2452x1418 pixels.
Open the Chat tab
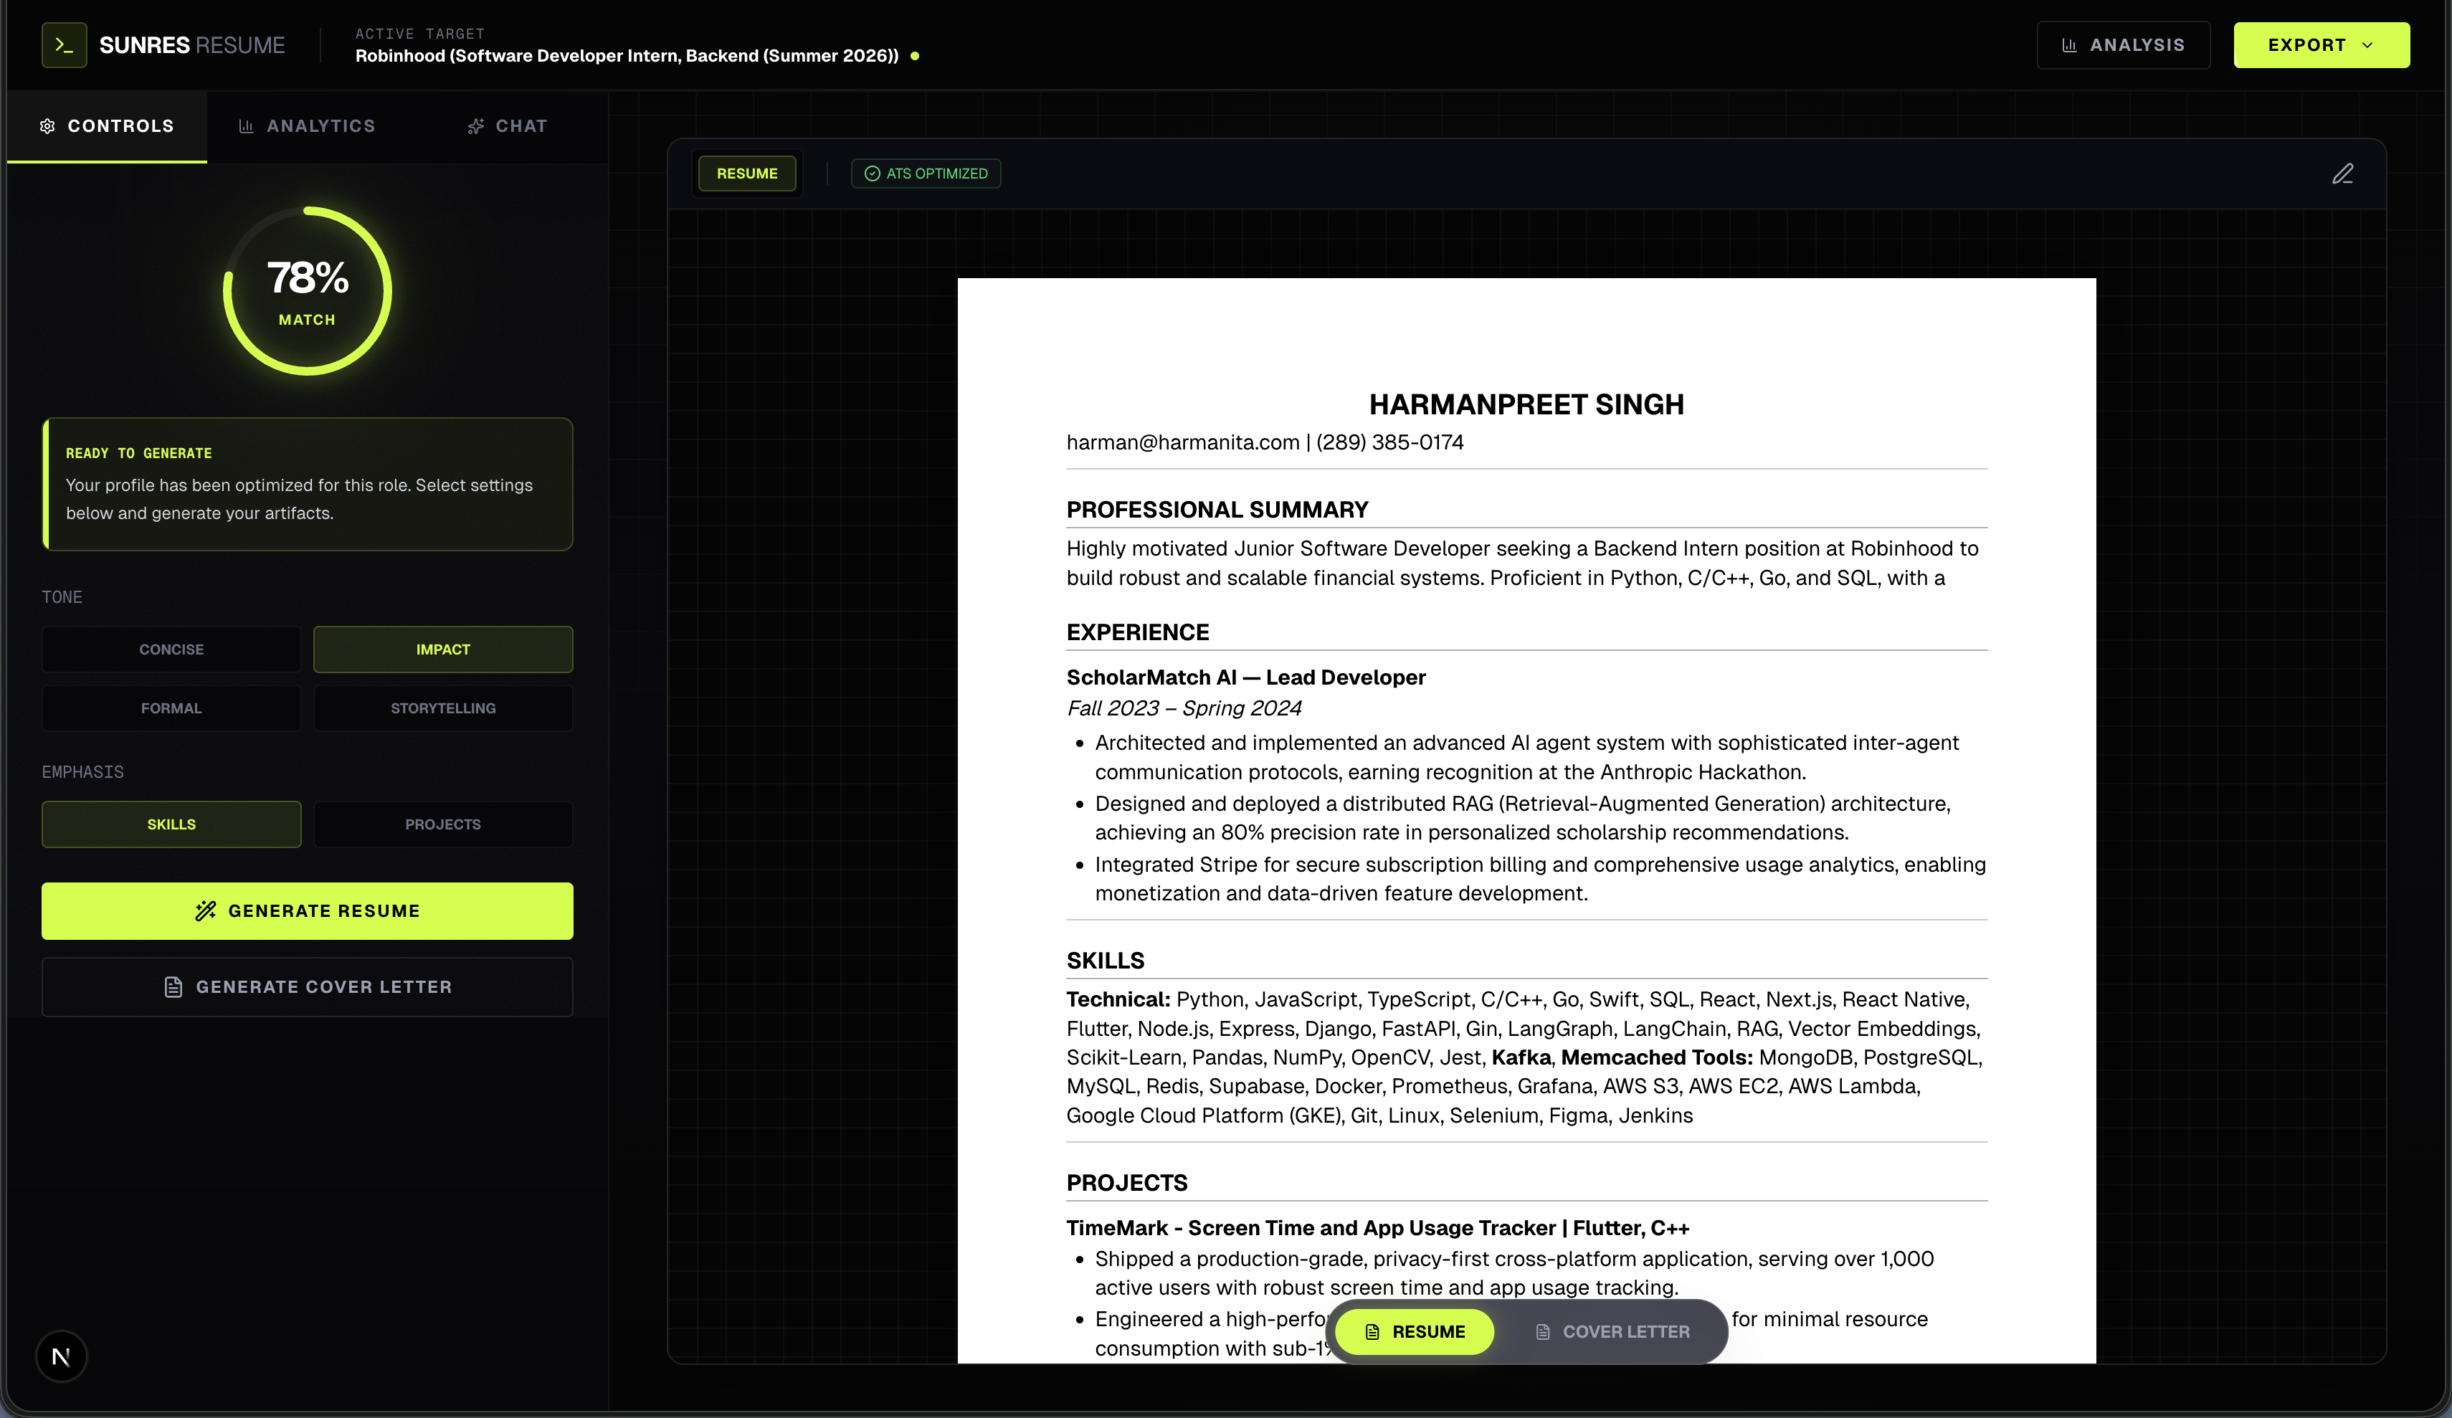507,126
